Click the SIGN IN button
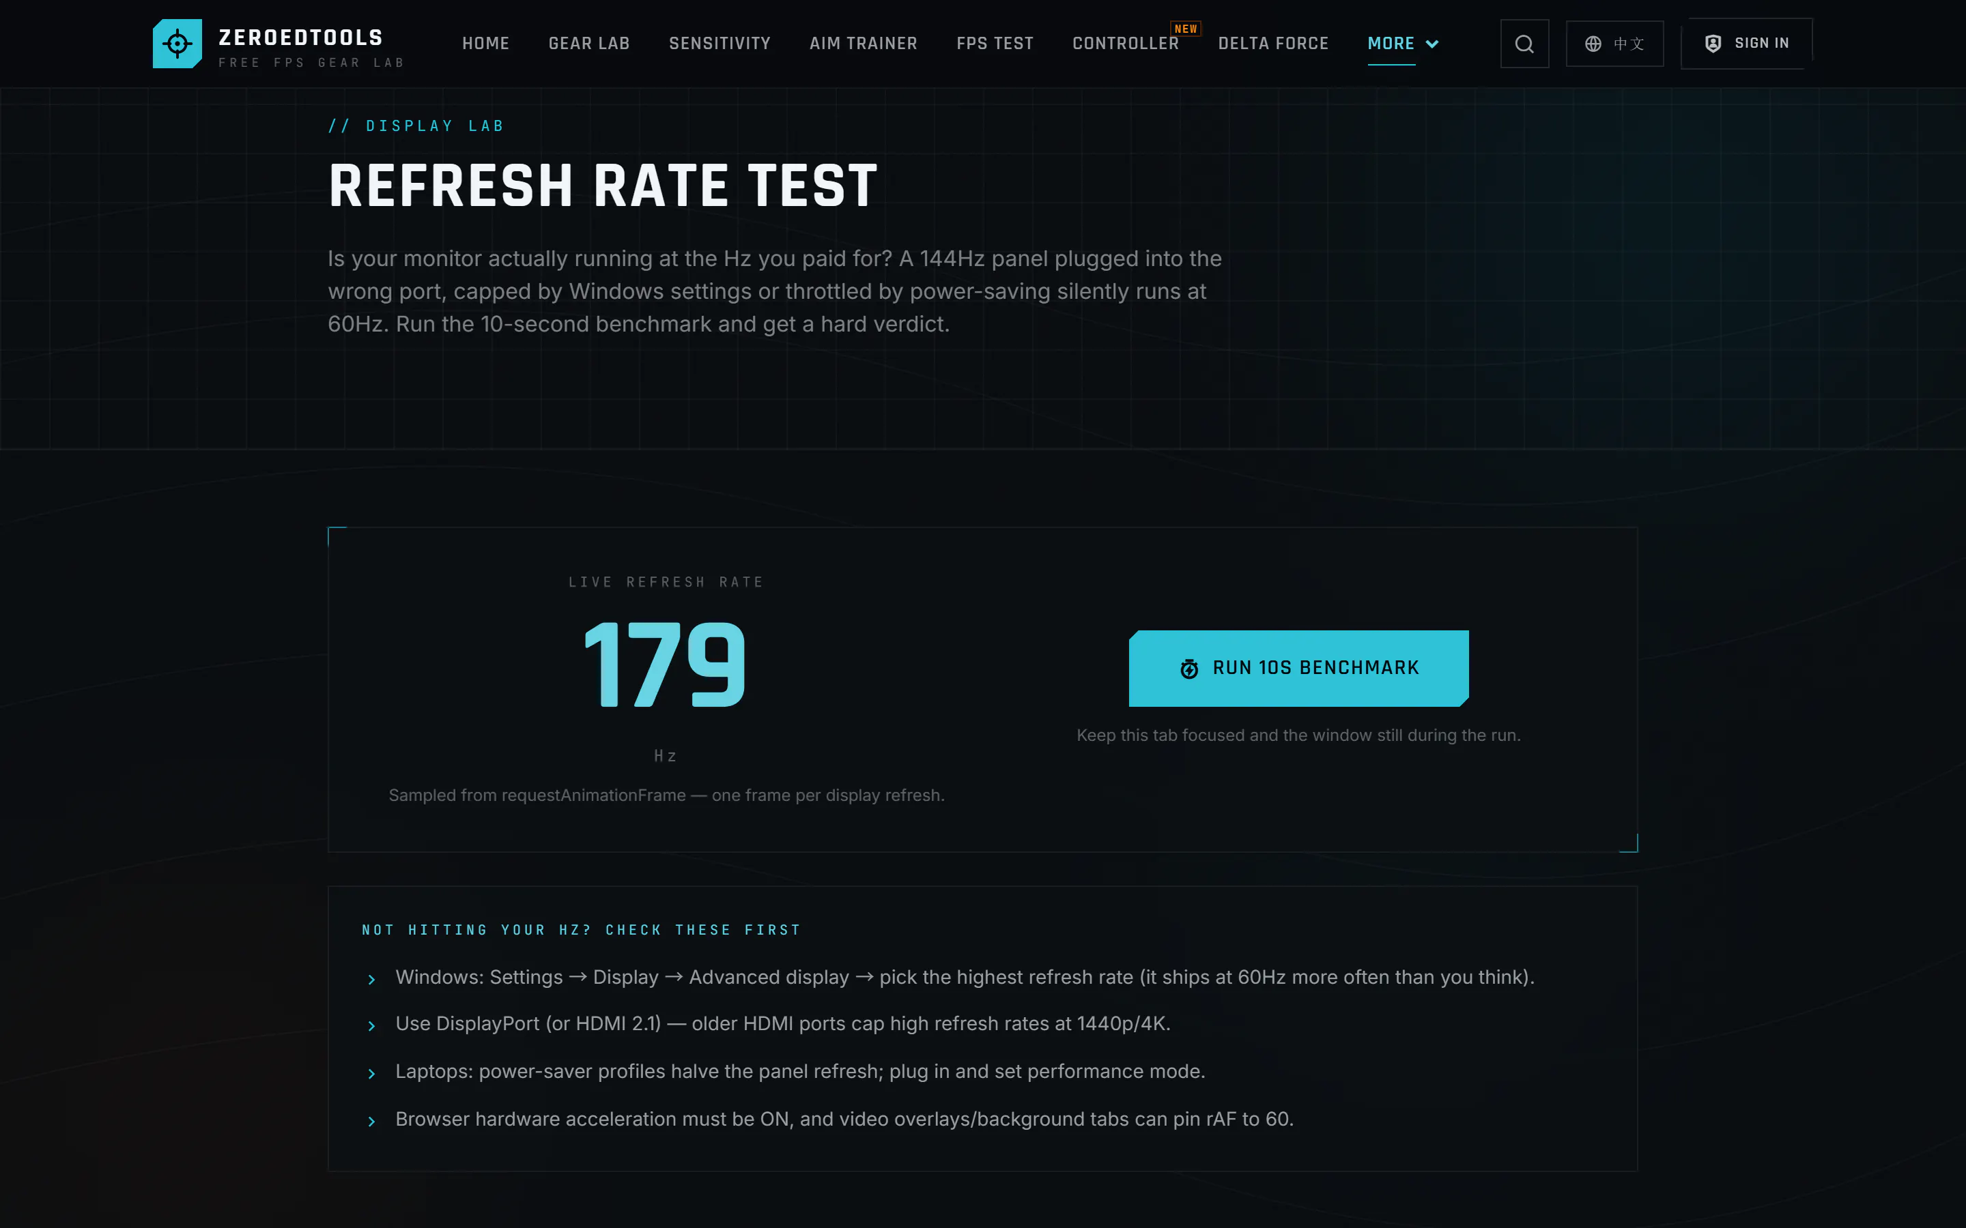This screenshot has height=1228, width=1966. pos(1746,44)
